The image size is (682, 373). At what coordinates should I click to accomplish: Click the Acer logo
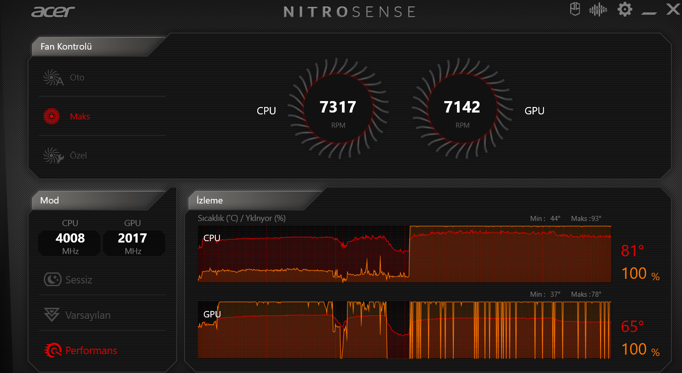point(53,11)
